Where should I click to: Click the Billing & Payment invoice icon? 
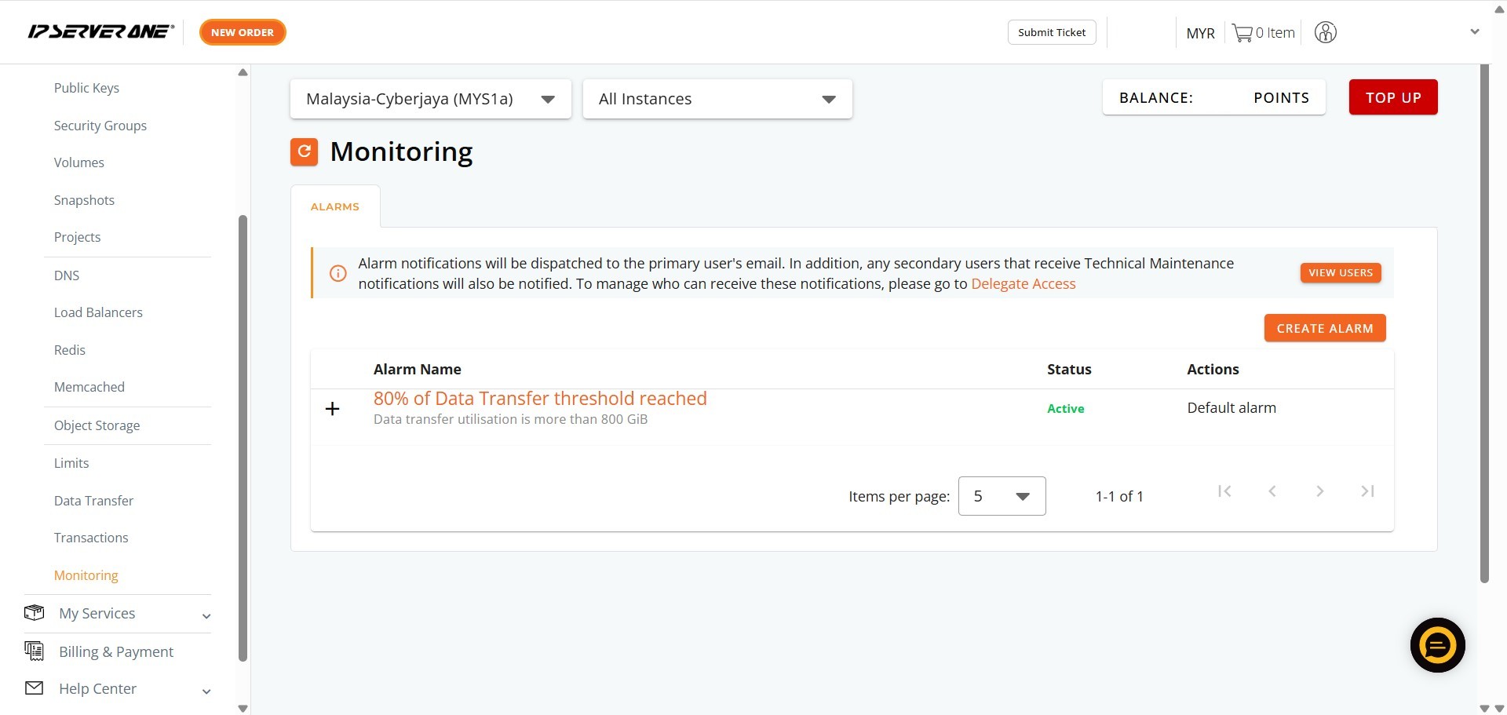point(34,651)
